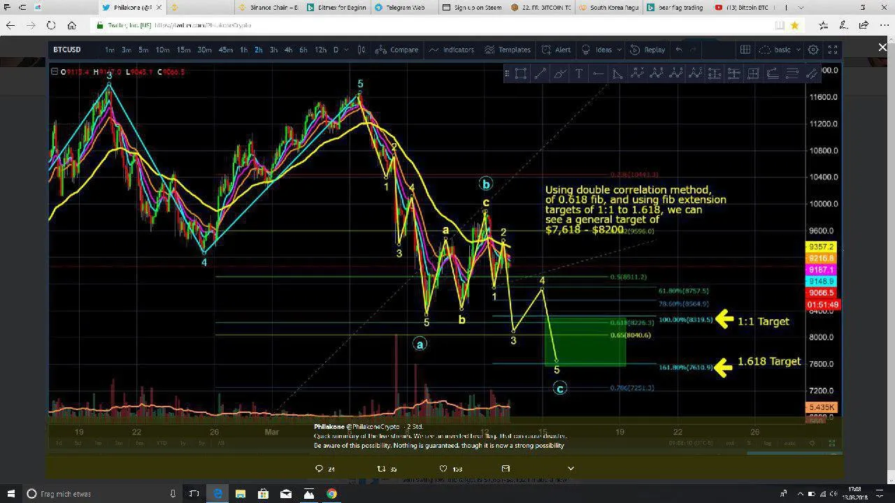Expand the Ideas dropdown arrow
The height and width of the screenshot is (503, 895).
pos(620,50)
